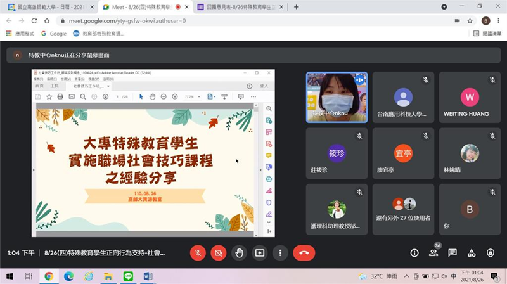Open Microsoft Edge from taskbar
507x284 pixels.
68,276
